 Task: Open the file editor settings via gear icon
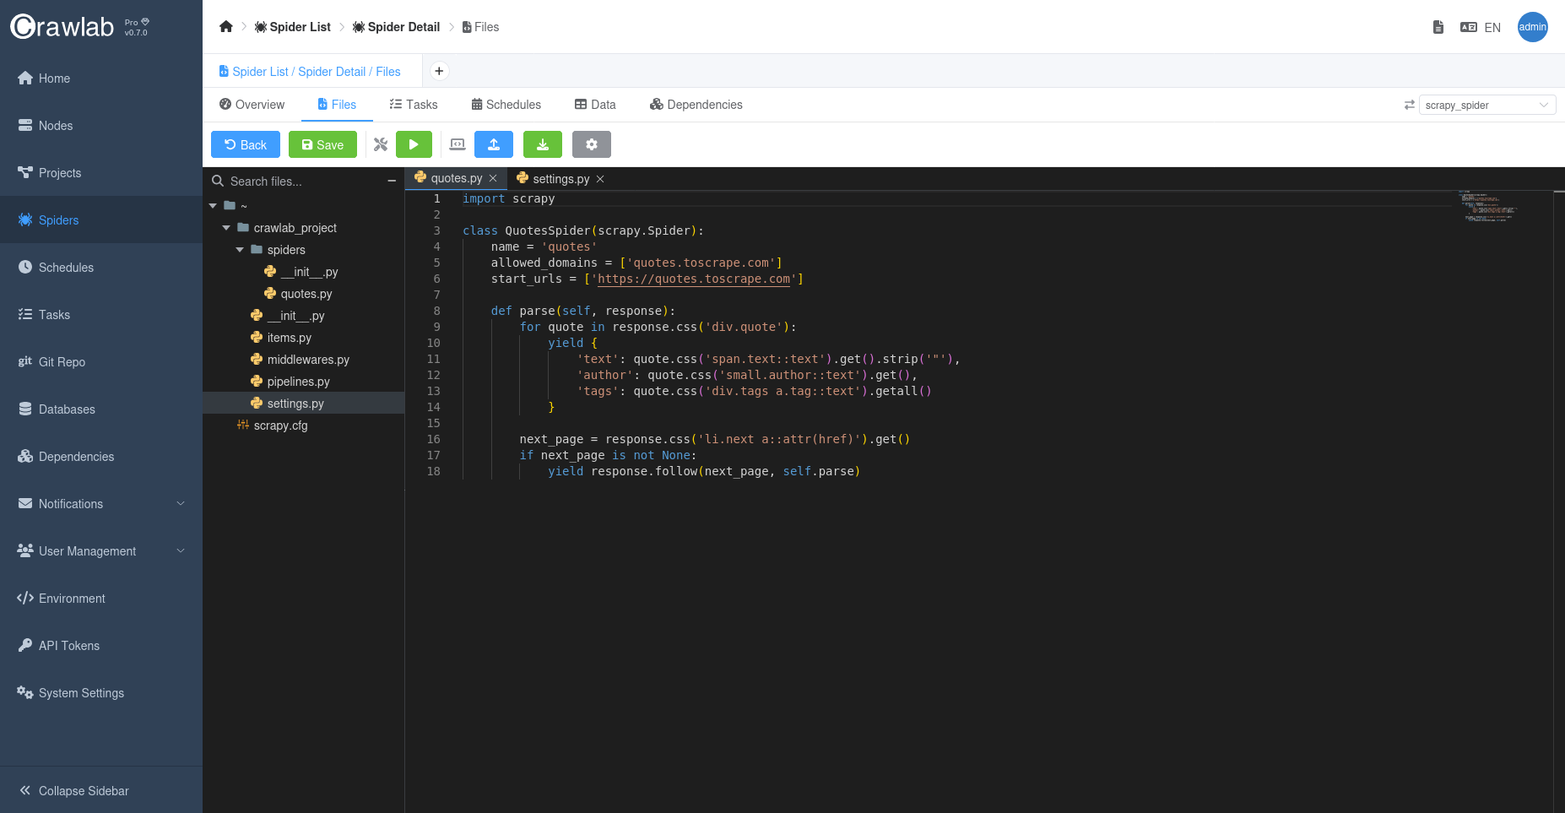click(x=591, y=144)
